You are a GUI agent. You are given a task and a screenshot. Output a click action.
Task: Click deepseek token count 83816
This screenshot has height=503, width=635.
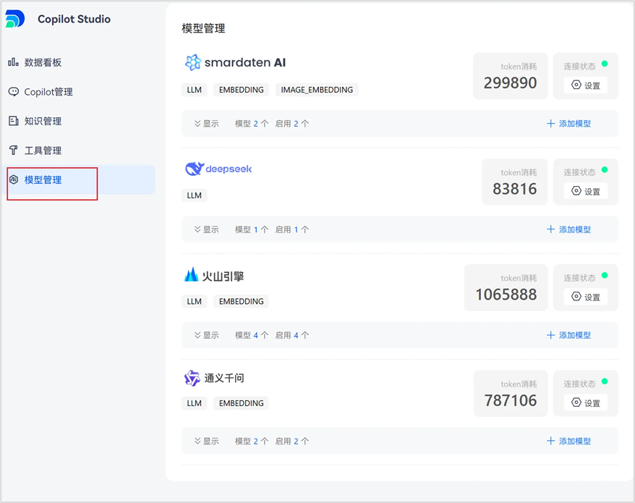pos(515,188)
